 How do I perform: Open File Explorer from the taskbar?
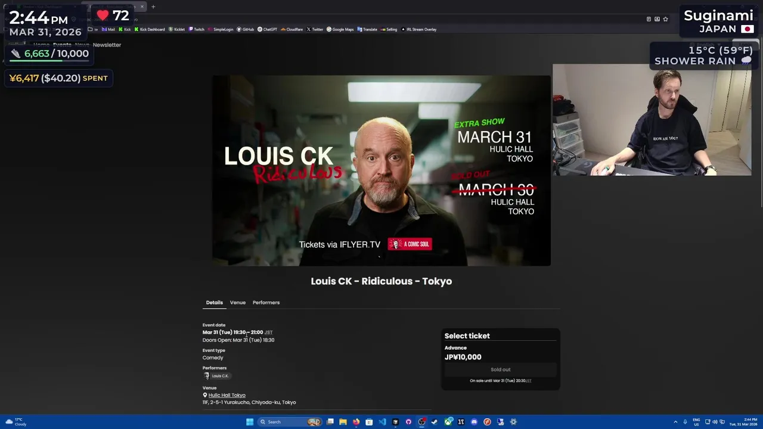coord(343,422)
